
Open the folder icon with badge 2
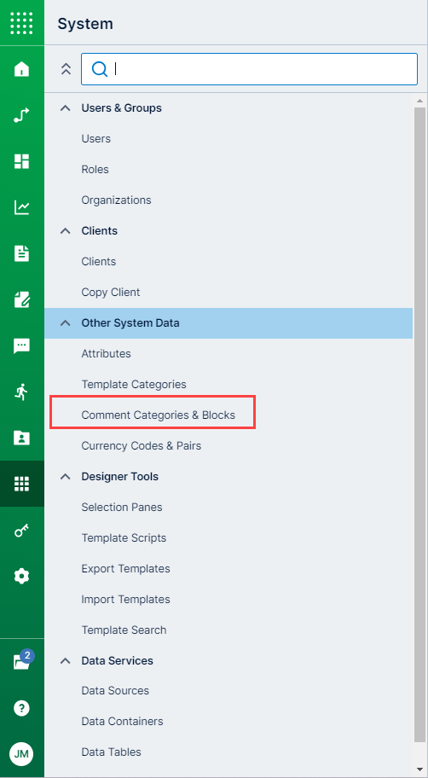tap(23, 660)
